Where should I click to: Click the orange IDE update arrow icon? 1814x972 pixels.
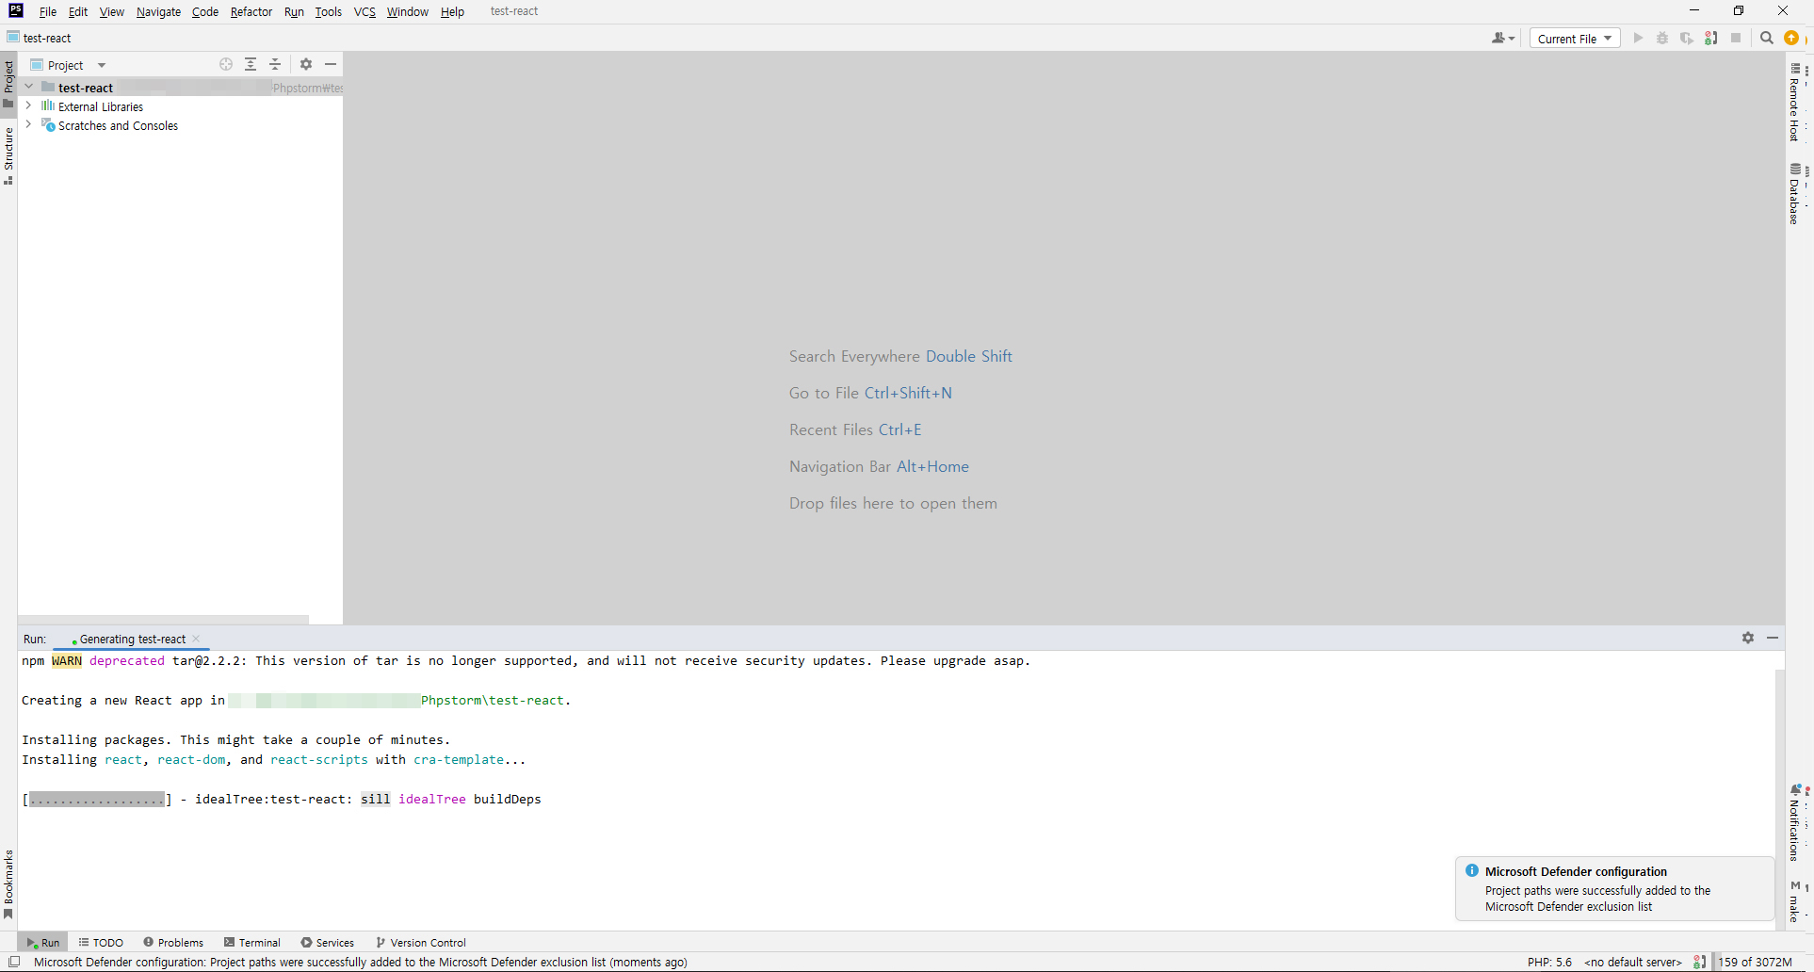pyautogui.click(x=1791, y=39)
